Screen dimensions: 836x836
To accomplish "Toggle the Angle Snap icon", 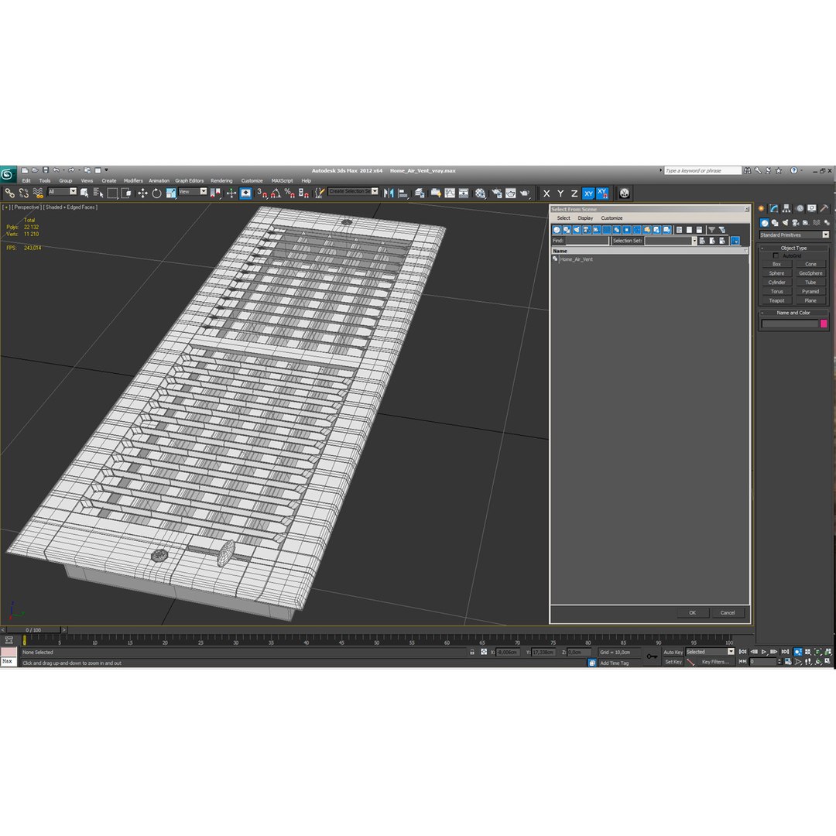I will 276,193.
